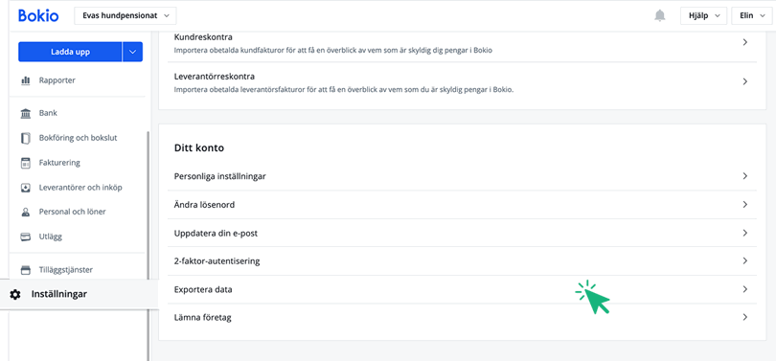This screenshot has width=776, height=361.
Task: Click the Fakturering invoice icon
Action: [25, 163]
